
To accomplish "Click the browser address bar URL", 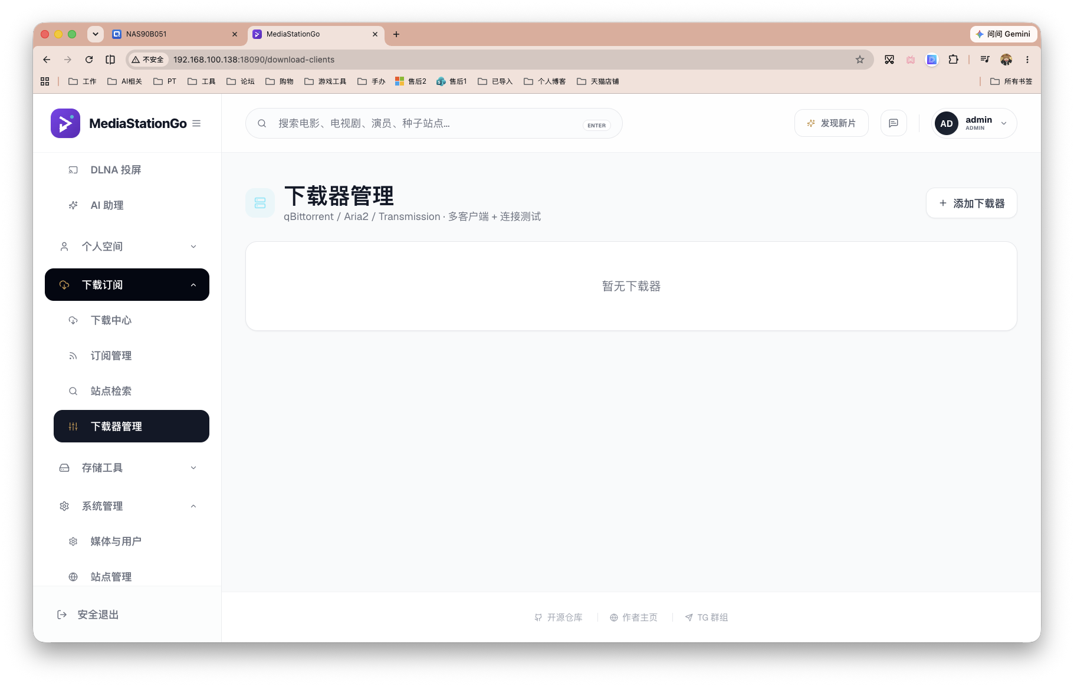I will point(254,60).
